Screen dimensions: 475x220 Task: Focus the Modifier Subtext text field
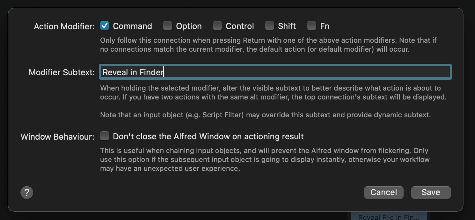pyautogui.click(x=275, y=72)
